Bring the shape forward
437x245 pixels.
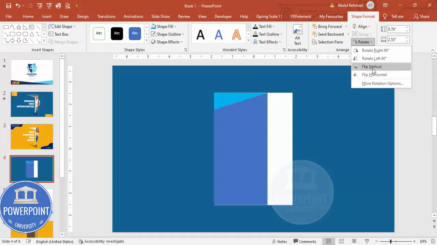click(x=327, y=26)
